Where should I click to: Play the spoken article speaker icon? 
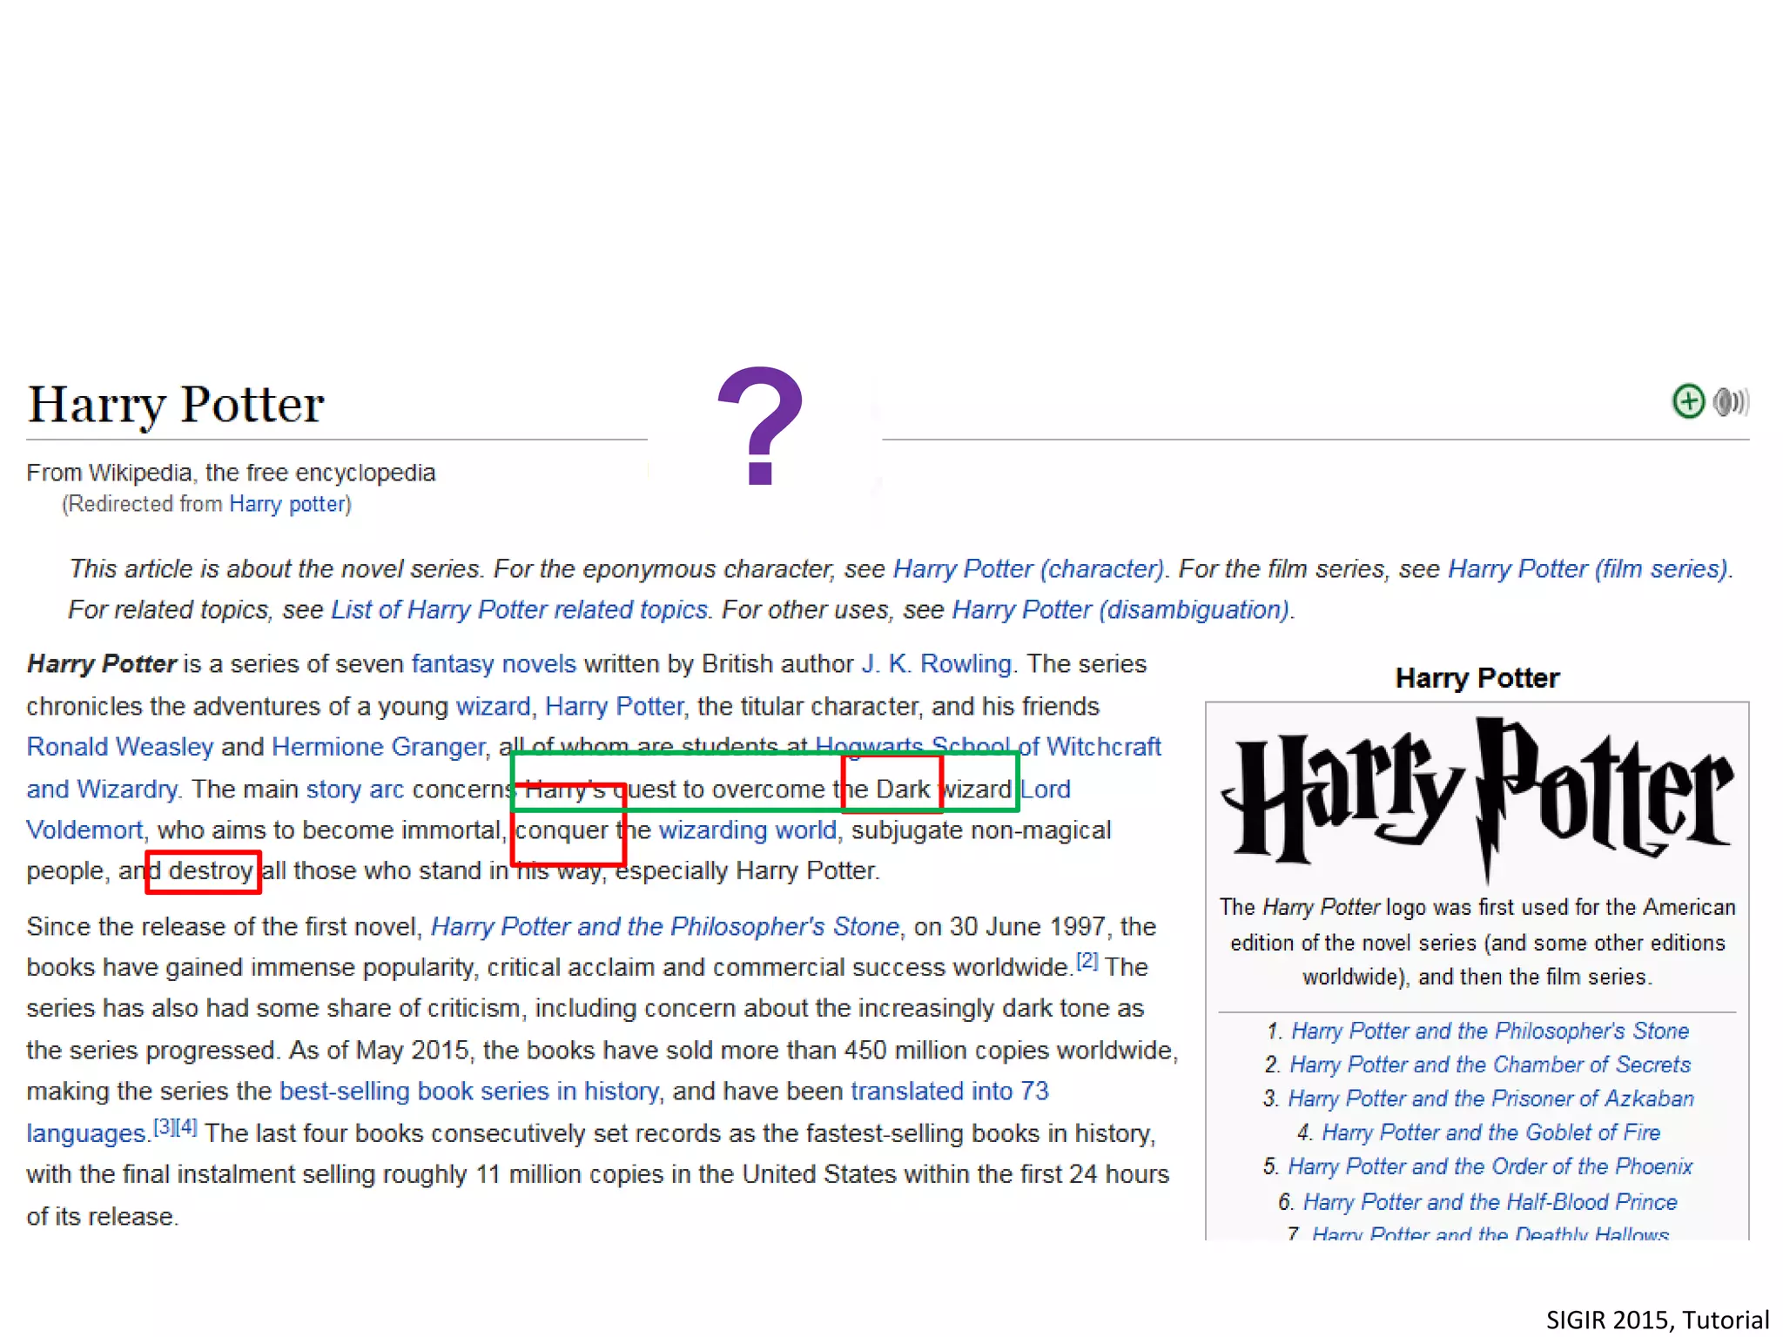[1731, 401]
